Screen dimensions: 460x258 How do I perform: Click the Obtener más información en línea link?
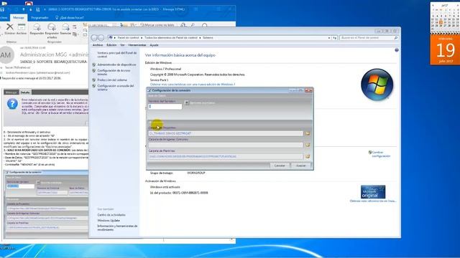point(373,201)
